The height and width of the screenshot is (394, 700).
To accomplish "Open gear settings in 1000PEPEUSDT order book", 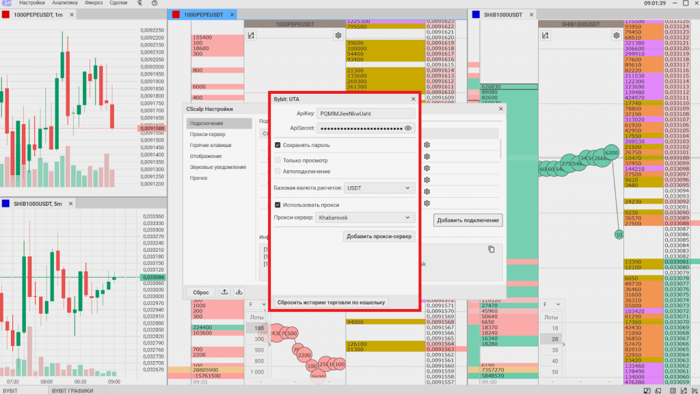I will (338, 36).
